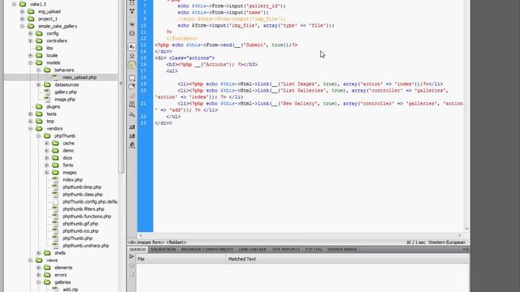This screenshot has height=292, width=520.
Task: Click the 1K / 1 sec status text
Action: click(415, 243)
